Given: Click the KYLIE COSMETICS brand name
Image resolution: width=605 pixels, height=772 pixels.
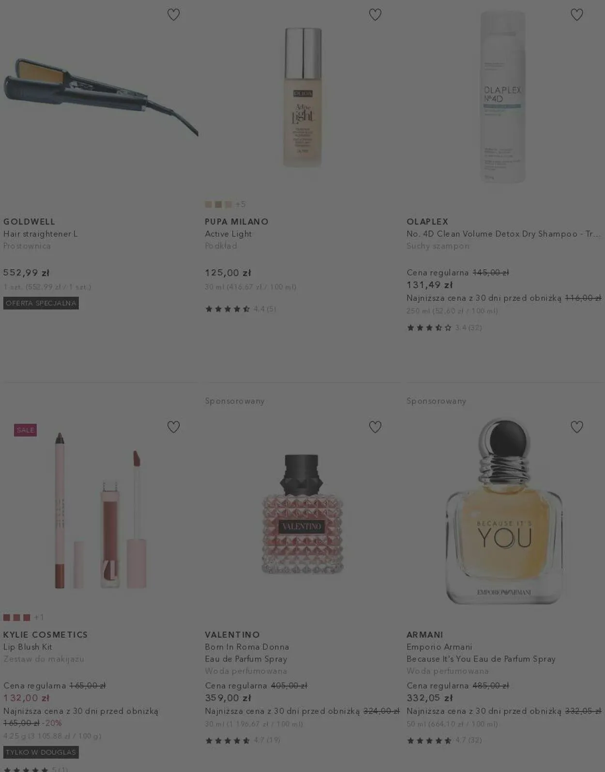Looking at the screenshot, I should (x=45, y=634).
